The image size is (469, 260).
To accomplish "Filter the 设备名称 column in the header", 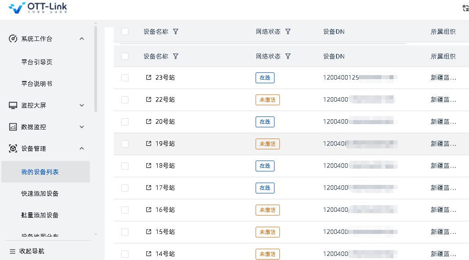I will coord(176,56).
